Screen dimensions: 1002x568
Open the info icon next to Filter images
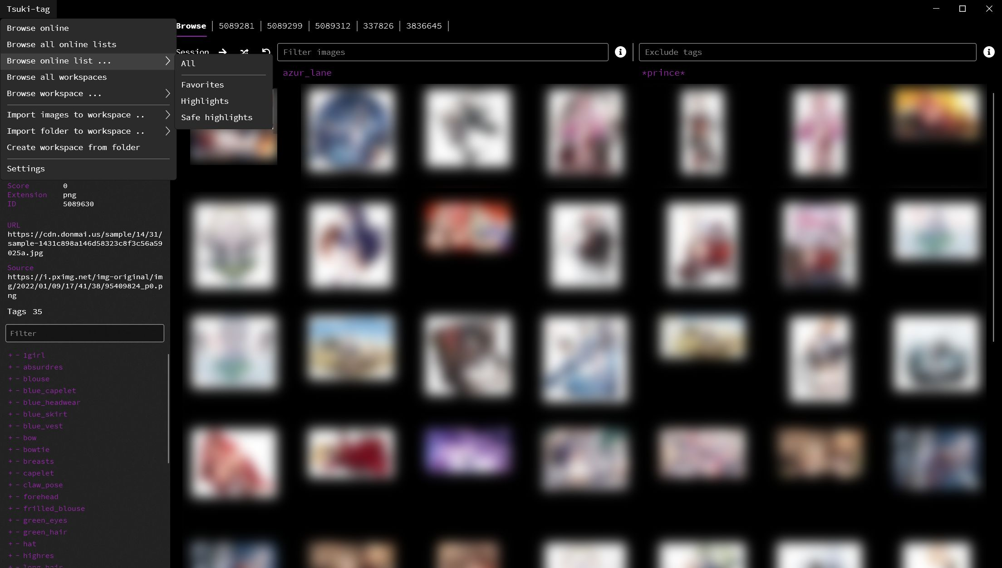(x=620, y=52)
